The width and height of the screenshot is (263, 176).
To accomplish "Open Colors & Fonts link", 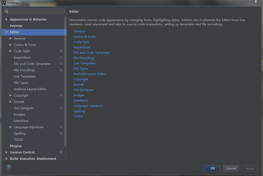I will (x=85, y=37).
